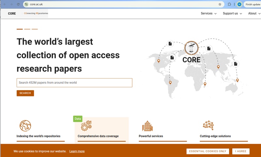The image size is (261, 157).
Task: Click the headline The world's largest collection
Action: click(x=68, y=55)
